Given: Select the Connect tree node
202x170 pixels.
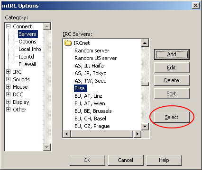Looking at the screenshot, I should pyautogui.click(x=22, y=26).
